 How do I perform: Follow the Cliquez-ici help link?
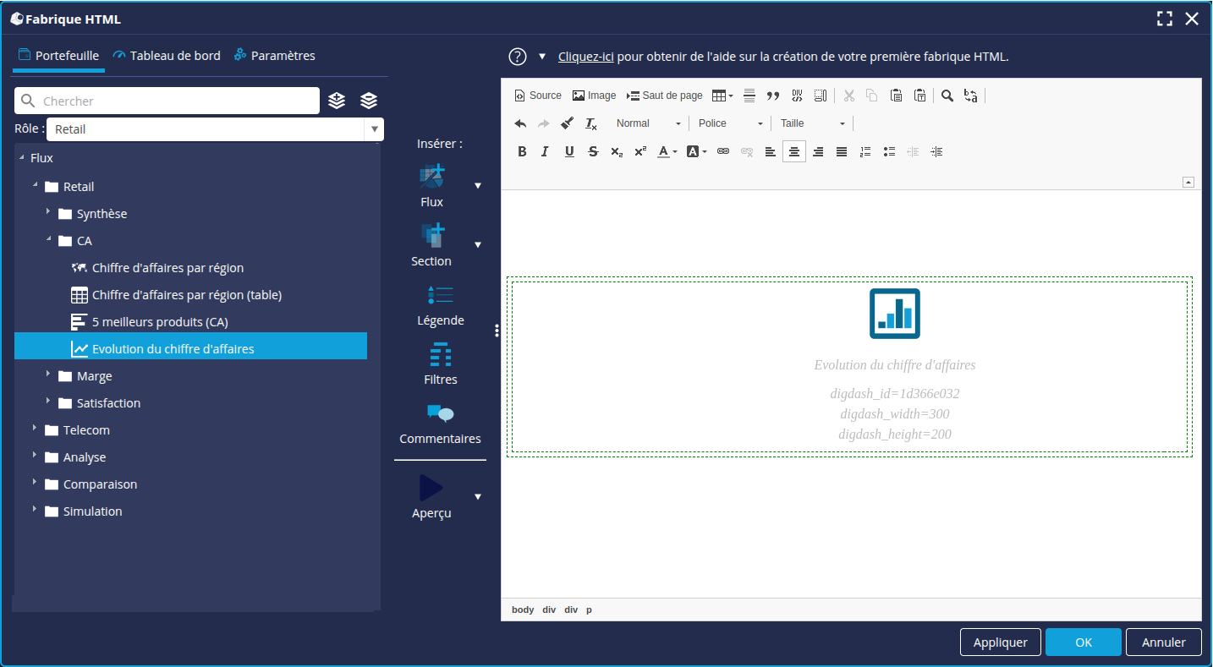click(x=585, y=57)
